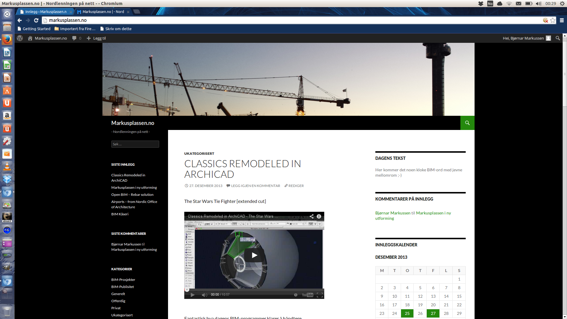567x319 pixels.
Task: Open comments bubble in admin bar
Action: point(76,38)
